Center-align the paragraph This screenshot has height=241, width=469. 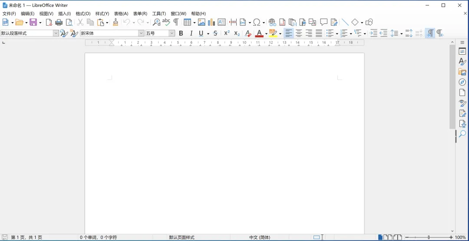coord(299,33)
